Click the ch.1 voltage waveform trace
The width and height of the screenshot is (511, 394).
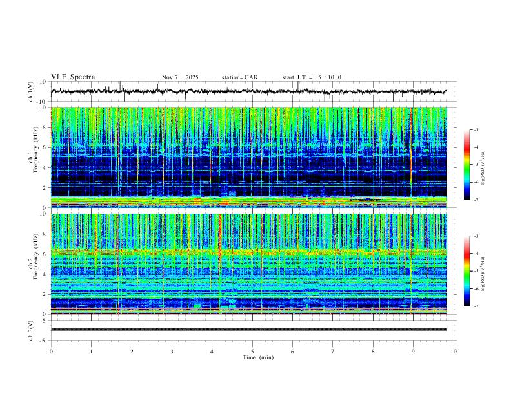click(249, 91)
